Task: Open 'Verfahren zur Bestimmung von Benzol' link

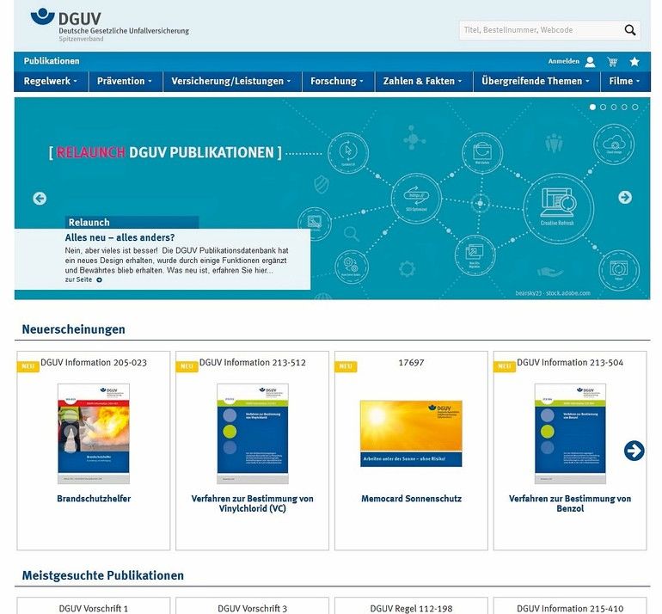Action: tap(570, 503)
